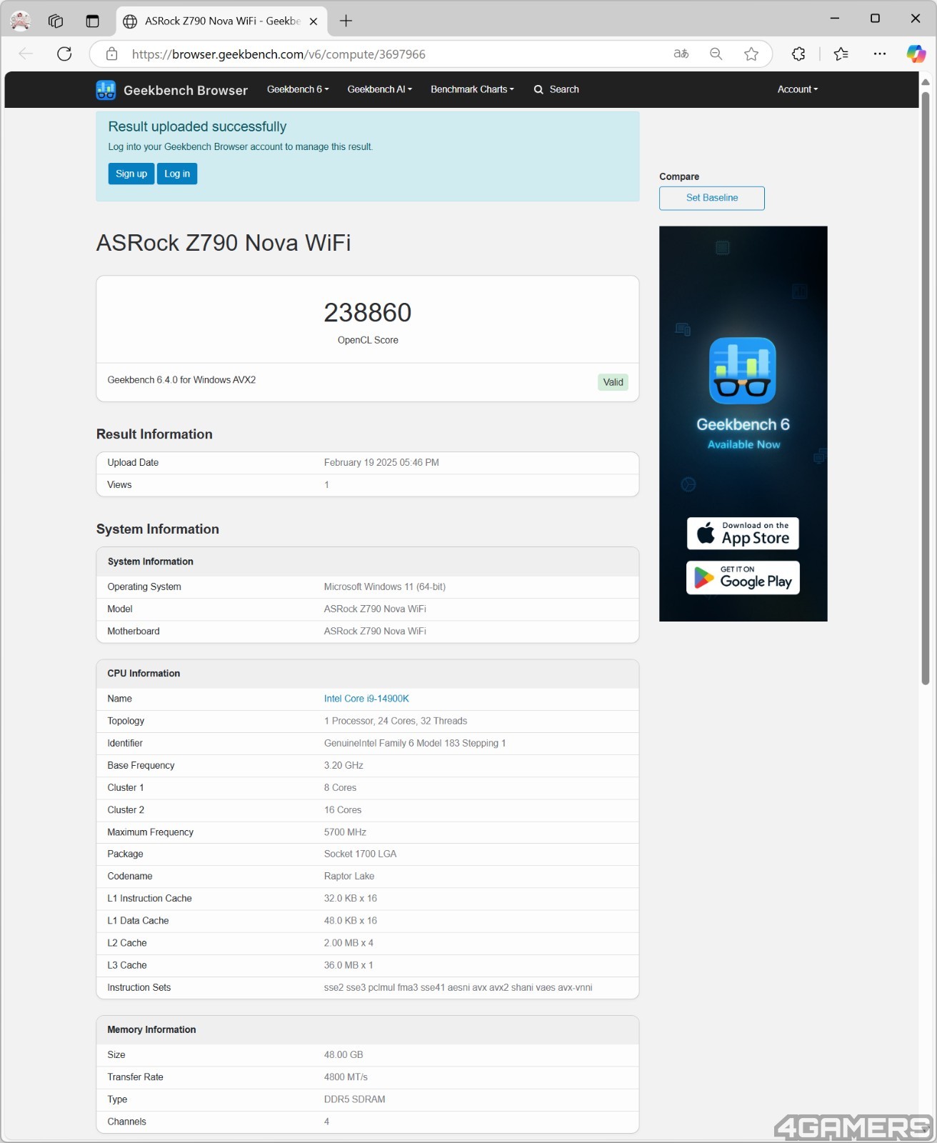Click the translate page icon

click(x=681, y=54)
